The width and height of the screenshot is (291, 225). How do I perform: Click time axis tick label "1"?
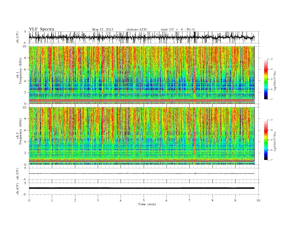coord(52,200)
